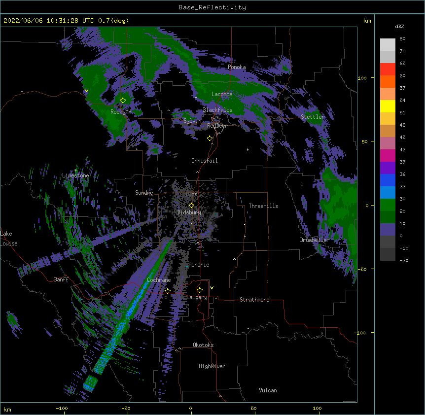Click the Sundre city label

tap(144, 193)
